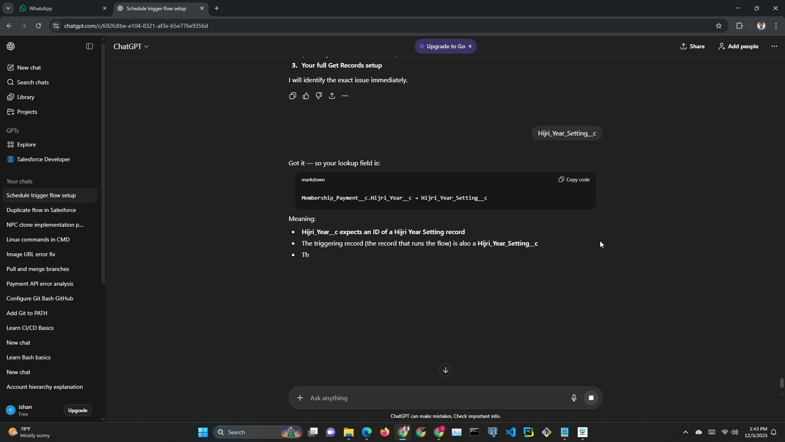Open more actions under the response
785x442 pixels.
click(345, 96)
